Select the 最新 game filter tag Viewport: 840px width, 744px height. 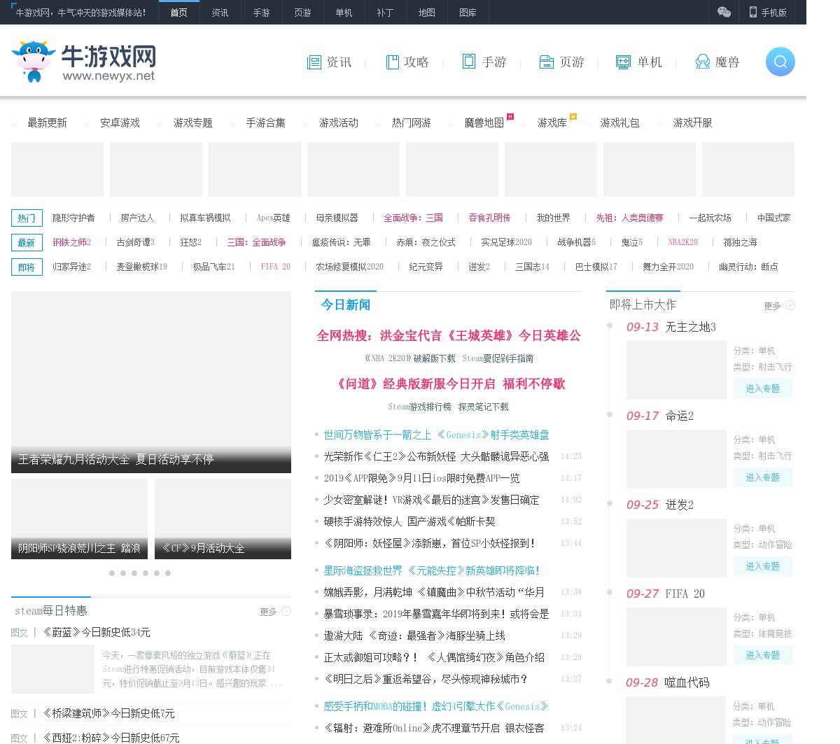[27, 243]
